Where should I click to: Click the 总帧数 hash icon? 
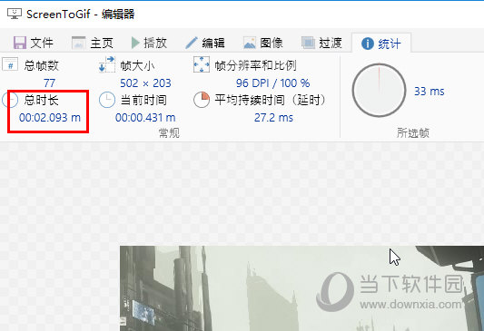click(x=10, y=64)
